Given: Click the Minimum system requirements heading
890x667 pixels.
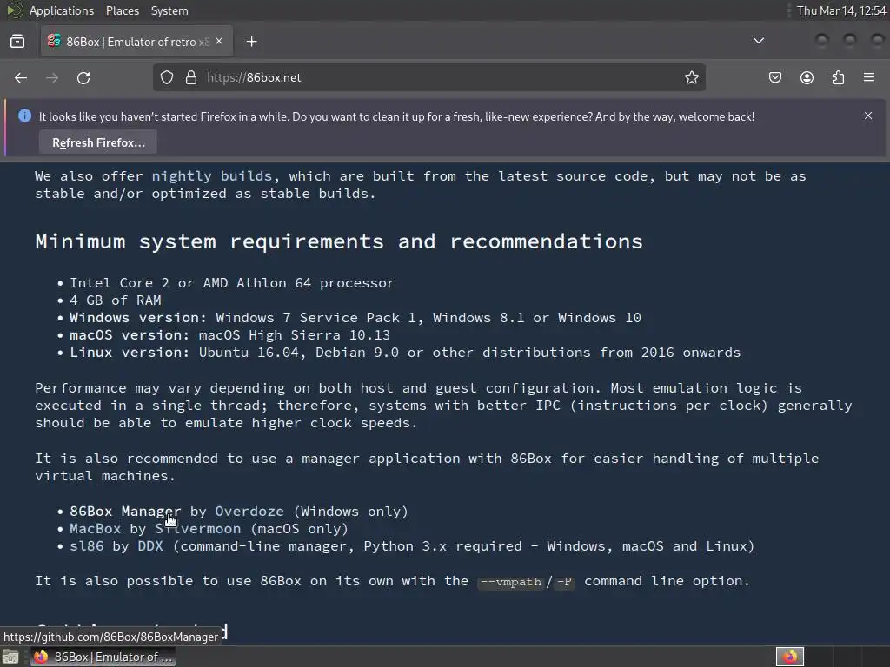Looking at the screenshot, I should 339,241.
